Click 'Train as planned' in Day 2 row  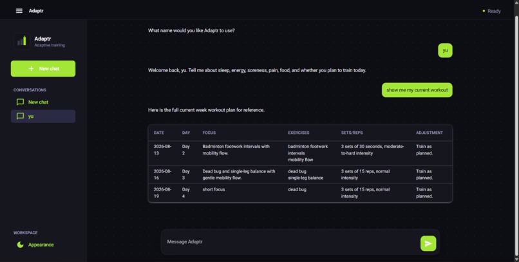tap(424, 150)
